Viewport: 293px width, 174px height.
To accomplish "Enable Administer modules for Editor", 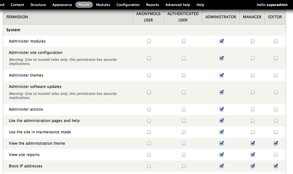I will (x=276, y=41).
